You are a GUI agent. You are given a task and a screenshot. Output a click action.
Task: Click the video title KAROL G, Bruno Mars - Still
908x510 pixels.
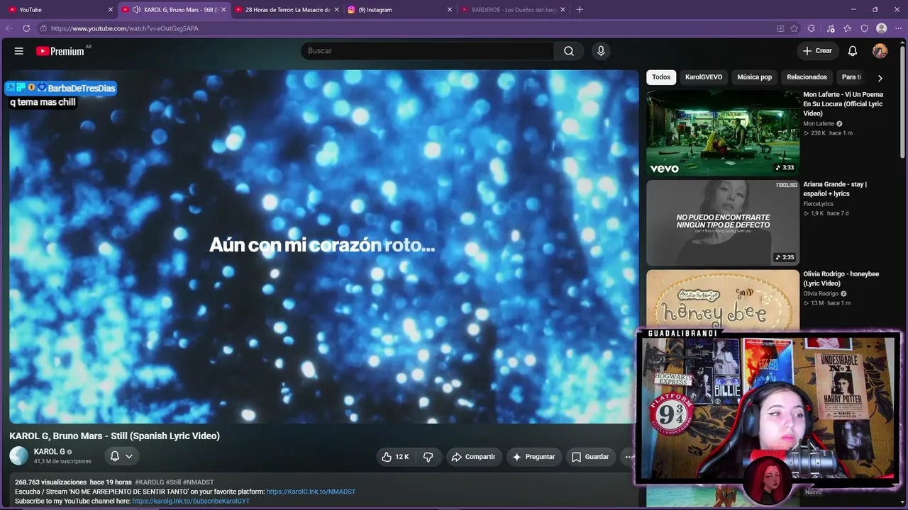pos(115,436)
